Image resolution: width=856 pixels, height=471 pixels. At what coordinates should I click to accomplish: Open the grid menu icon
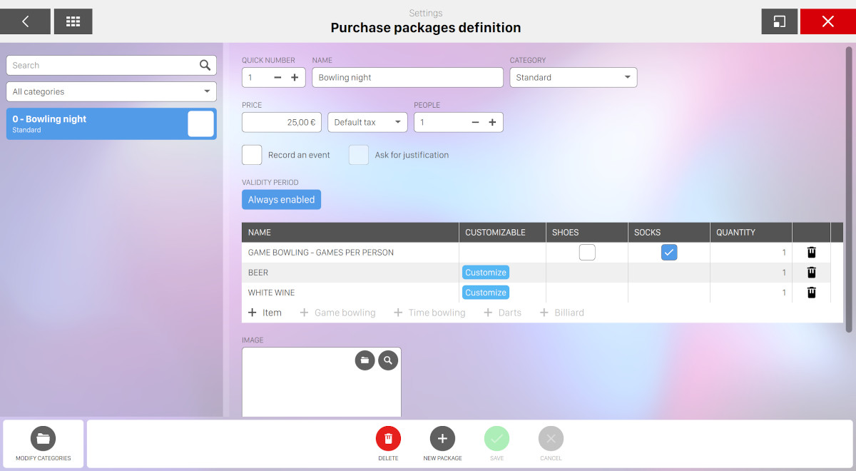point(73,21)
